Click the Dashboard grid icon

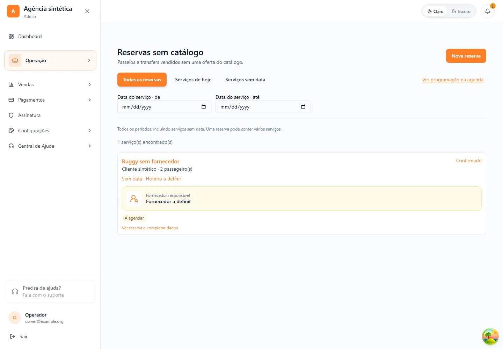point(11,36)
